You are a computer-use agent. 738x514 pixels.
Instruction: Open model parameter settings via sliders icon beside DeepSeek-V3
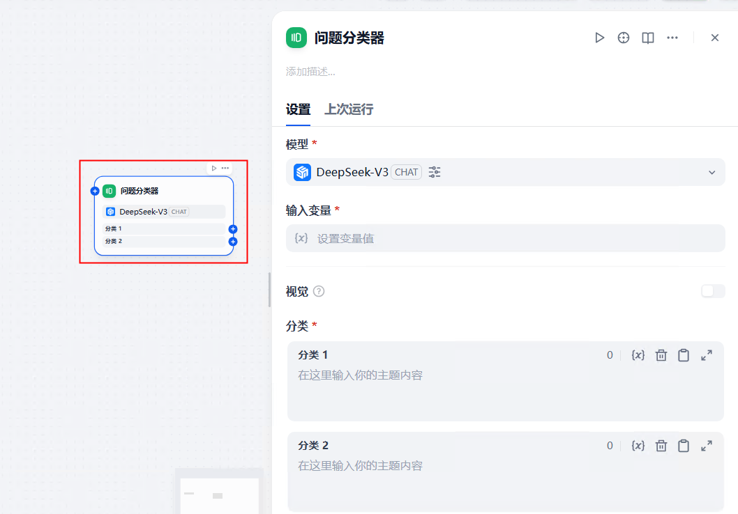click(435, 172)
